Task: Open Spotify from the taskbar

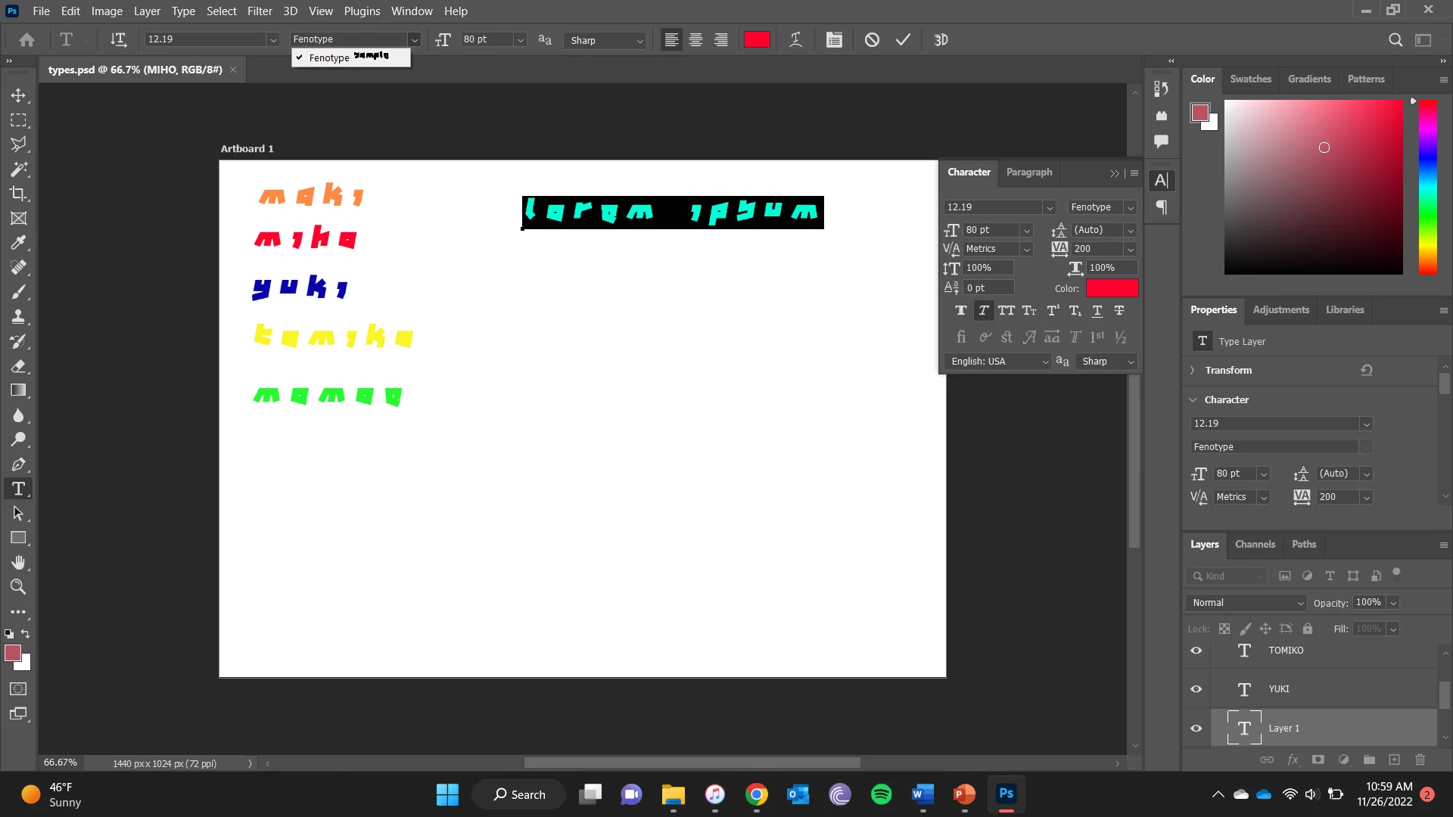Action: (881, 794)
